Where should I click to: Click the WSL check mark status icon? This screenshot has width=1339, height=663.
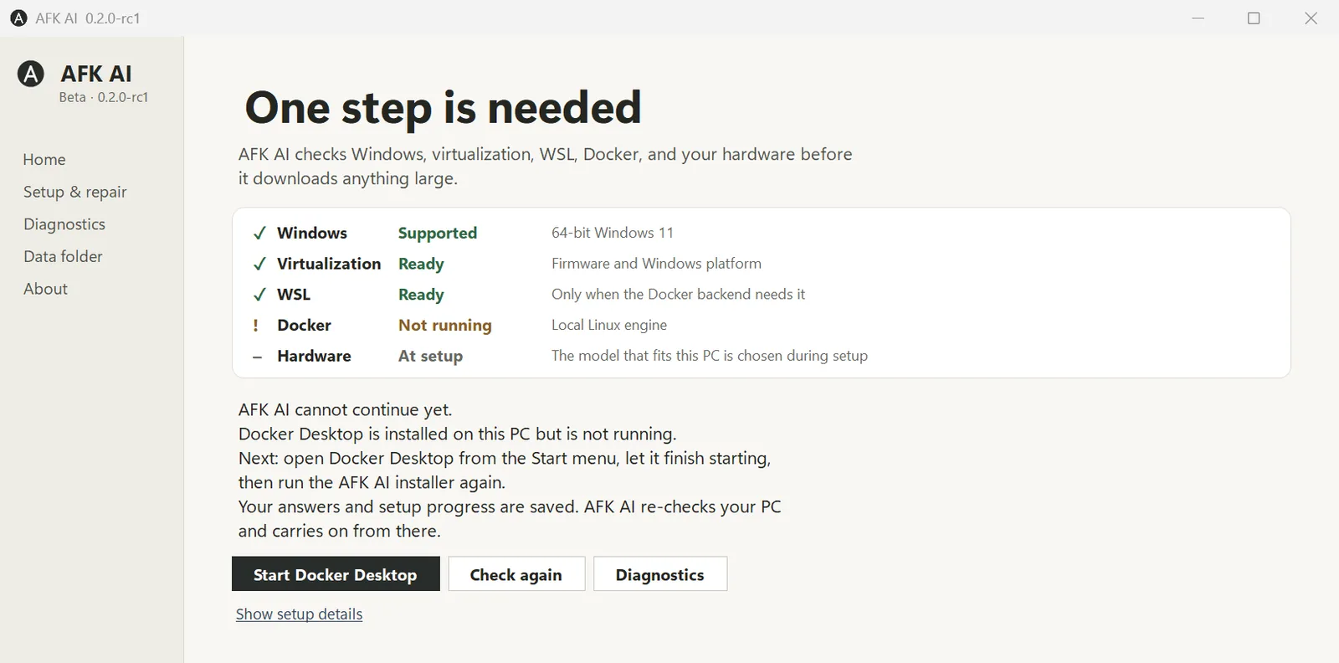259,295
